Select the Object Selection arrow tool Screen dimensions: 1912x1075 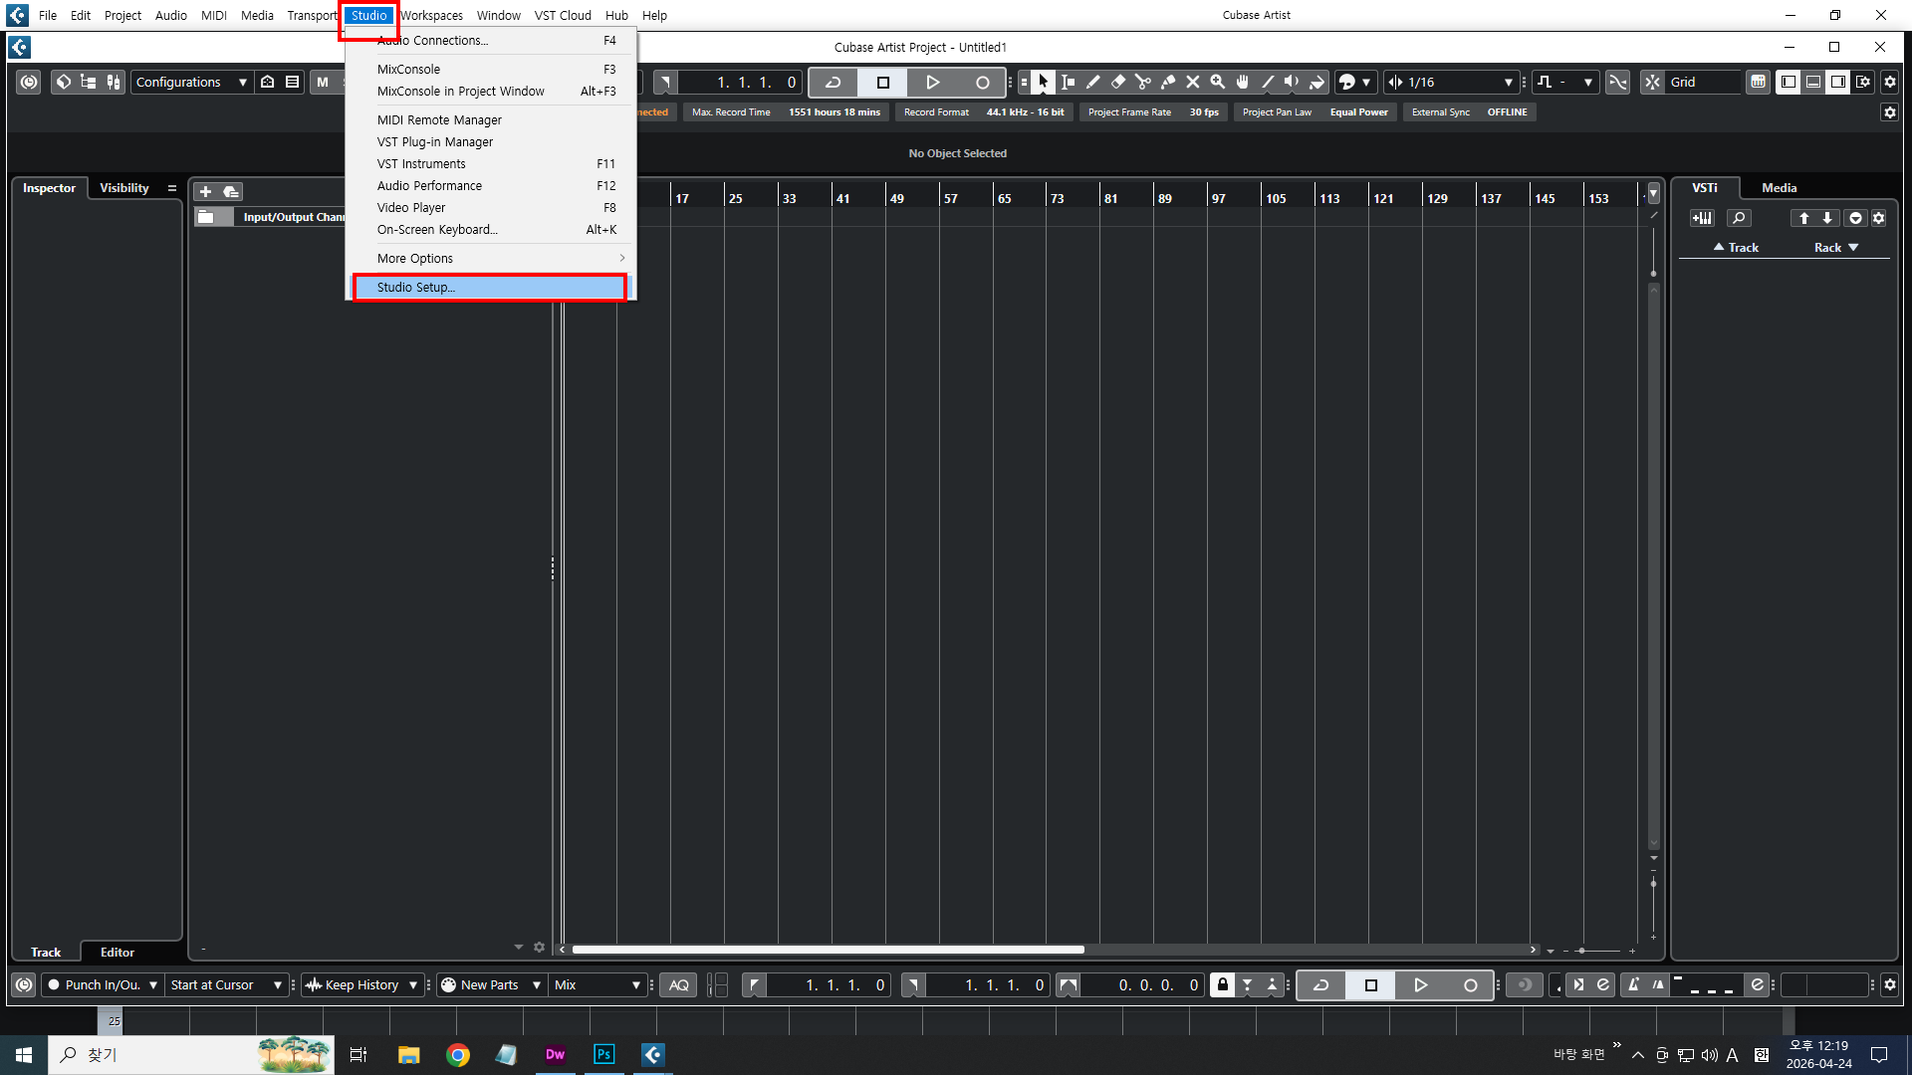[x=1043, y=82]
